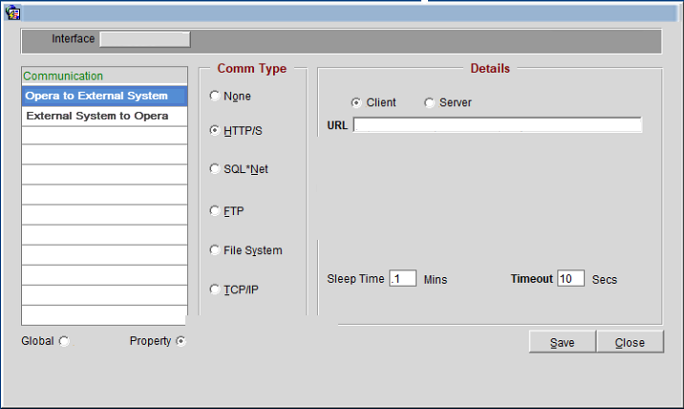Choose the File System comm type radio button

[214, 249]
